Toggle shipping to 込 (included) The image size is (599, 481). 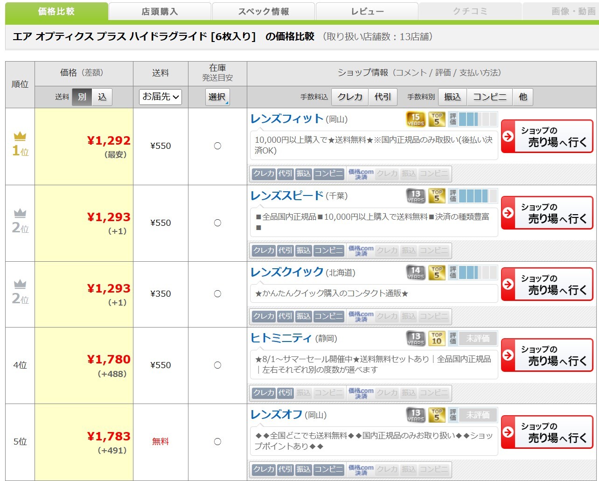point(102,97)
